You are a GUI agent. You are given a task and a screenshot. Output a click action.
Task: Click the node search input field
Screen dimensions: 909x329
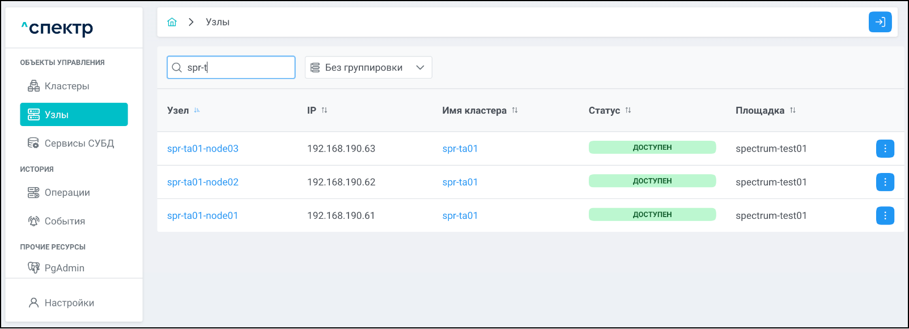click(x=238, y=67)
